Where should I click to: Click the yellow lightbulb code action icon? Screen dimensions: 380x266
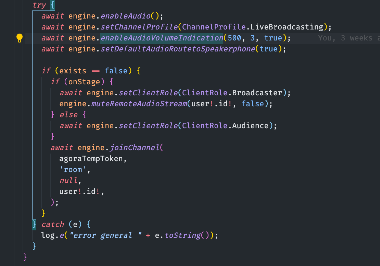20,38
